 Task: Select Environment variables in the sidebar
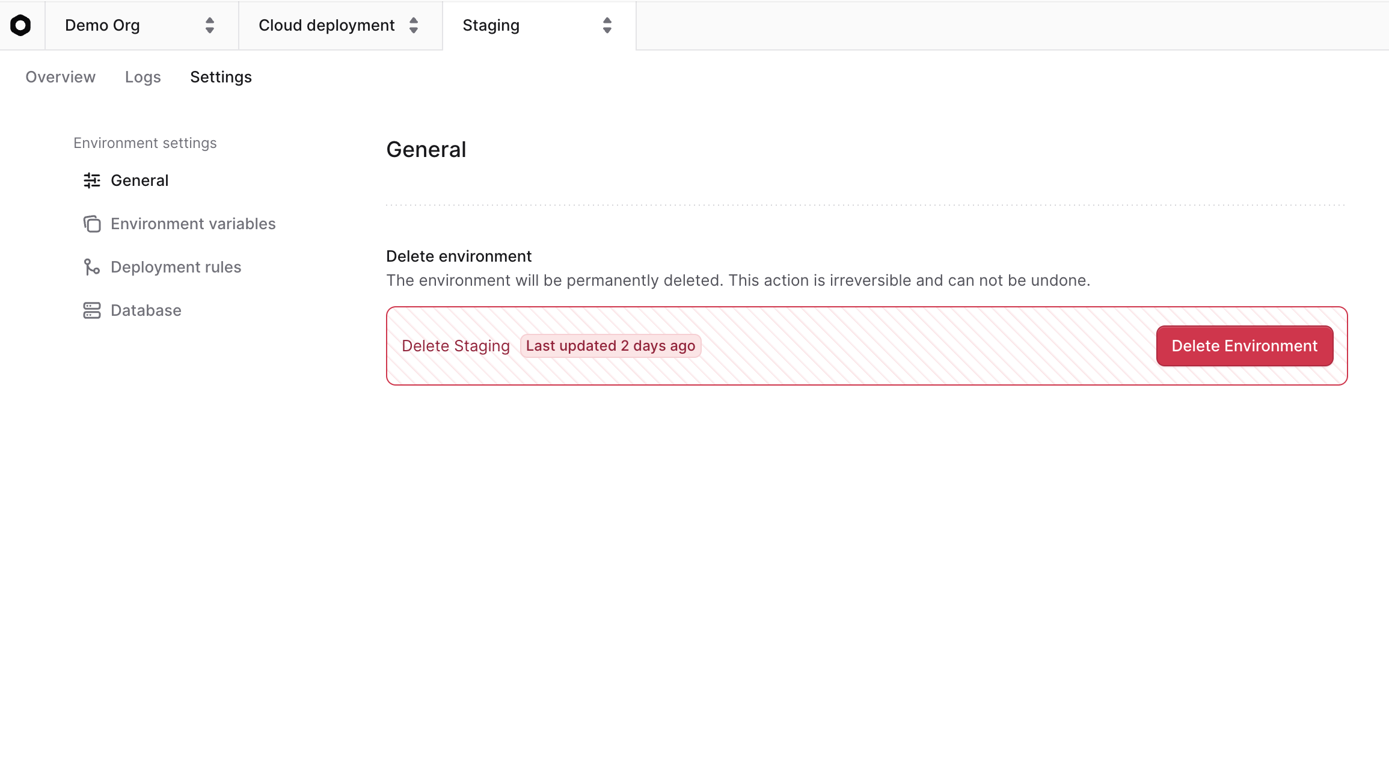click(x=193, y=224)
